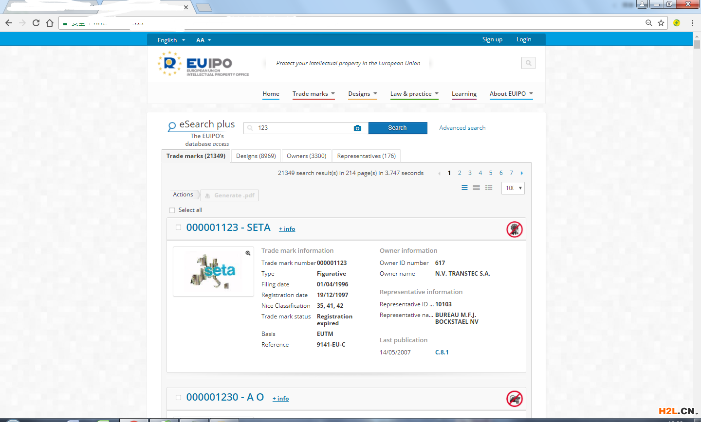Click Registration expired status text
This screenshot has width=701, height=422.
[334, 320]
